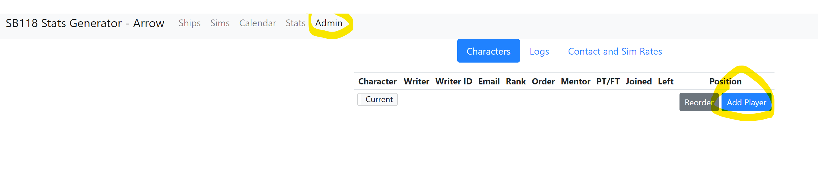Switch to the Characters tab
The image size is (818, 193).
488,51
